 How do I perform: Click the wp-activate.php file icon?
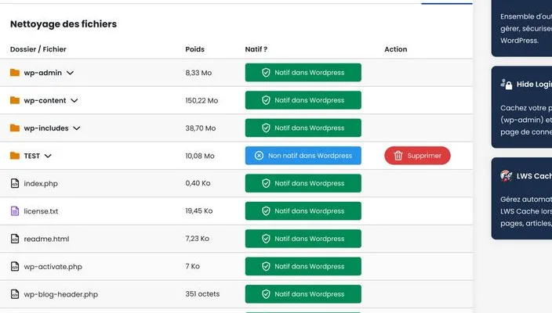pos(14,267)
